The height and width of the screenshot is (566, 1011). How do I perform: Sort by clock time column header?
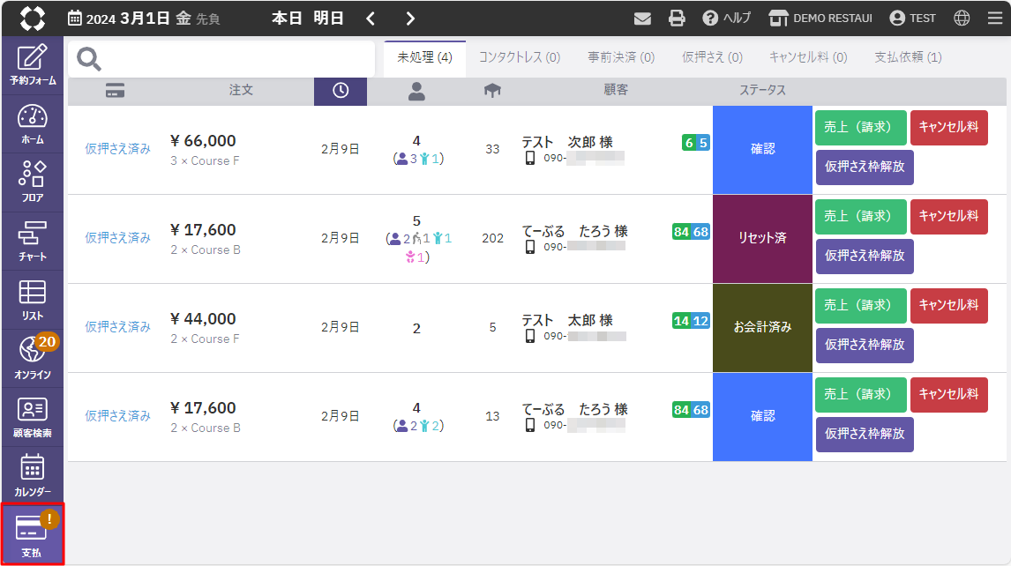click(x=341, y=91)
